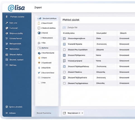This screenshot has height=120, width=135.
Task: Click the Stuovel, nastaní icon
Action: (7, 60)
